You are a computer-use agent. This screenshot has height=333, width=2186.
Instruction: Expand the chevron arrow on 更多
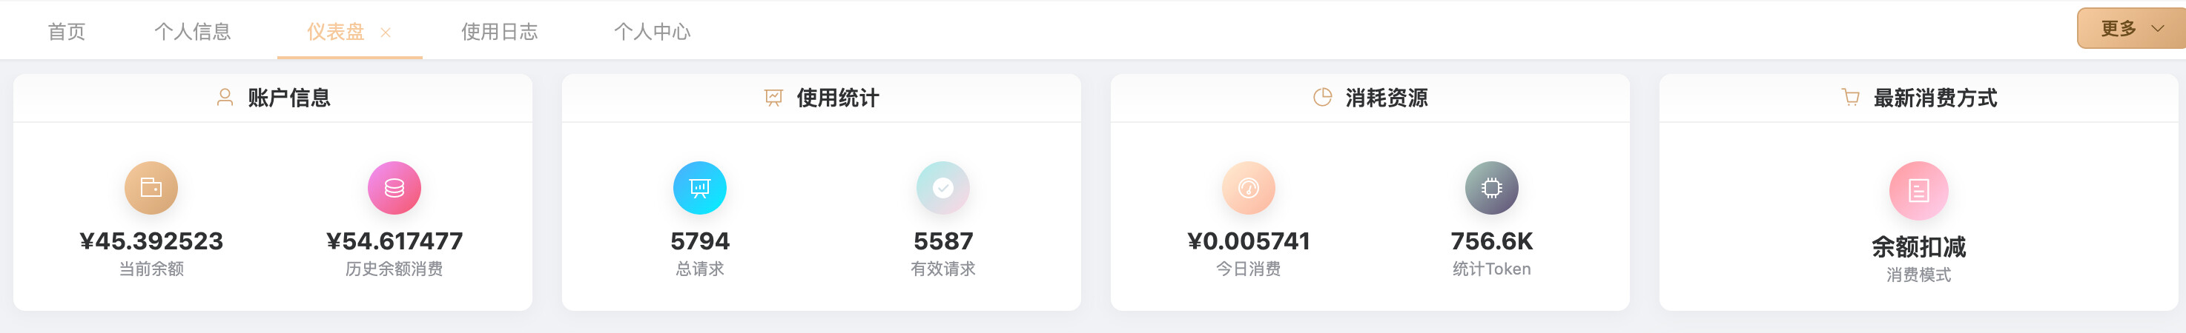[x=2157, y=29]
